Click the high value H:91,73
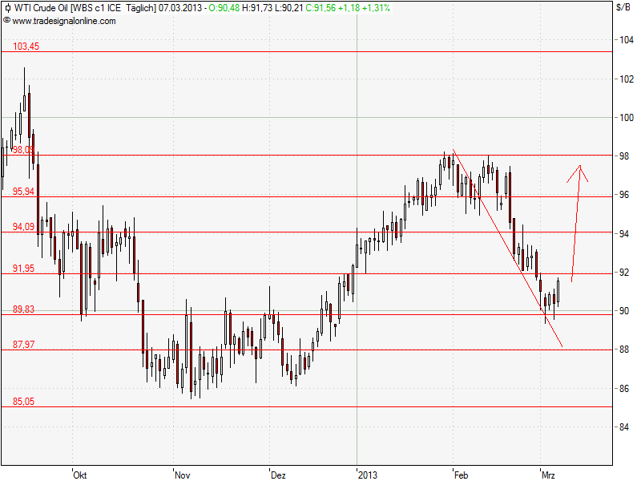 click(256, 8)
